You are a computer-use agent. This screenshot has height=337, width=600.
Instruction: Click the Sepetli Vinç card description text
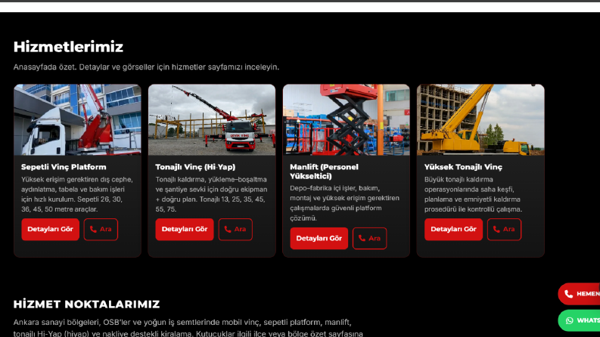click(77, 194)
